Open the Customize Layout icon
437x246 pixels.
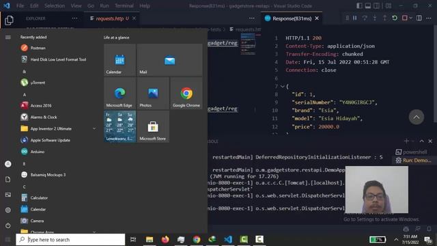389,5
